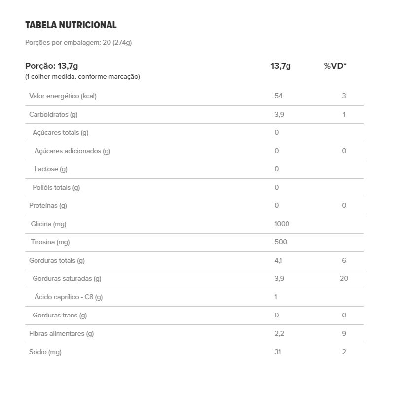Select the Polióis totais (g) label
395x395 pixels.
56,187
